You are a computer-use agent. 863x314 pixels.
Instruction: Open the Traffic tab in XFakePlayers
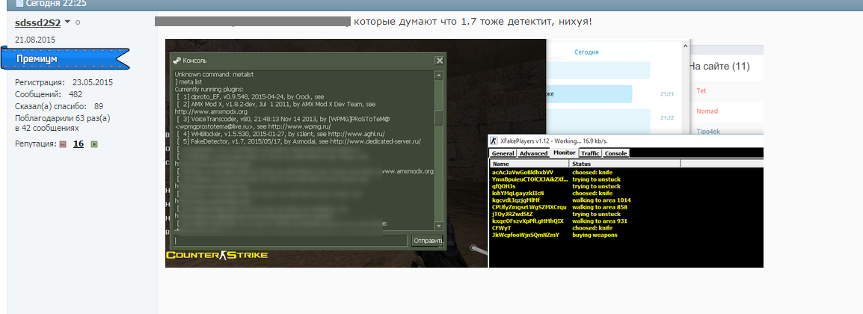tap(591, 153)
